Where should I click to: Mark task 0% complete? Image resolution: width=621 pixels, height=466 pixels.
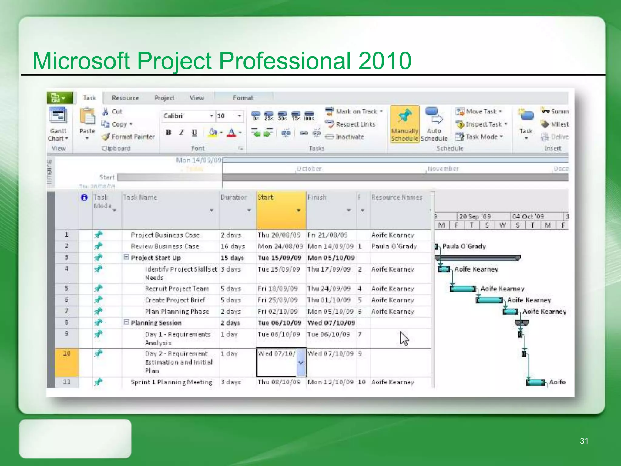click(x=256, y=116)
